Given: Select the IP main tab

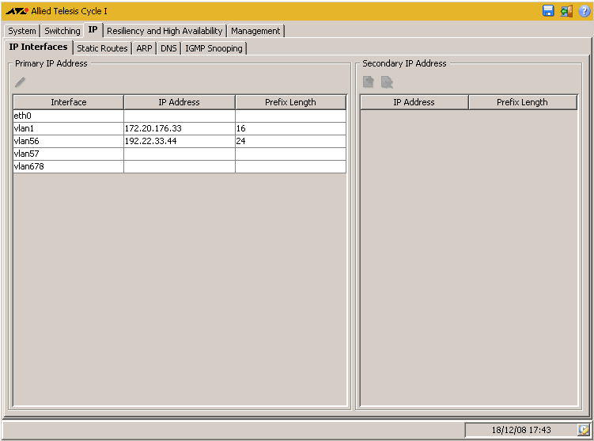Looking at the screenshot, I should point(93,30).
